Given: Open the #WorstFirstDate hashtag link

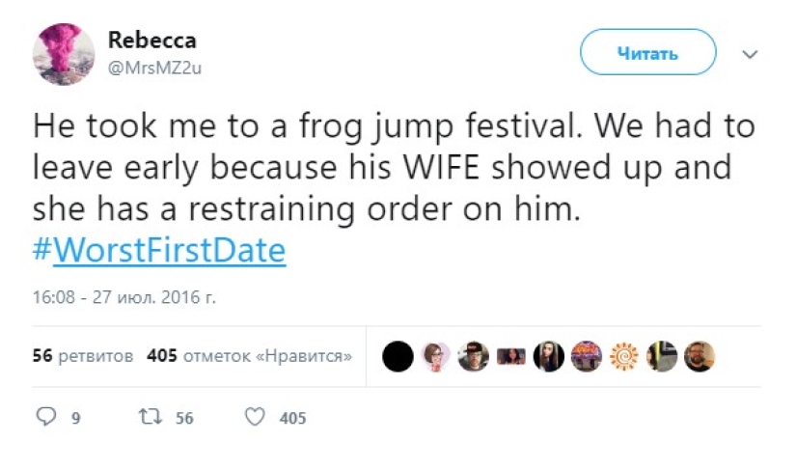Looking at the screenshot, I should pyautogui.click(x=159, y=252).
